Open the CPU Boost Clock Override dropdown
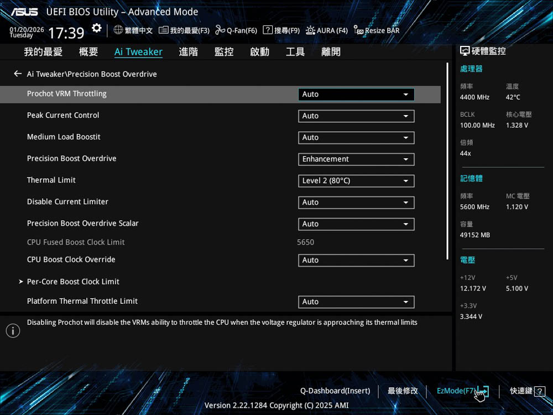This screenshot has height=415, width=553. pyautogui.click(x=356, y=261)
